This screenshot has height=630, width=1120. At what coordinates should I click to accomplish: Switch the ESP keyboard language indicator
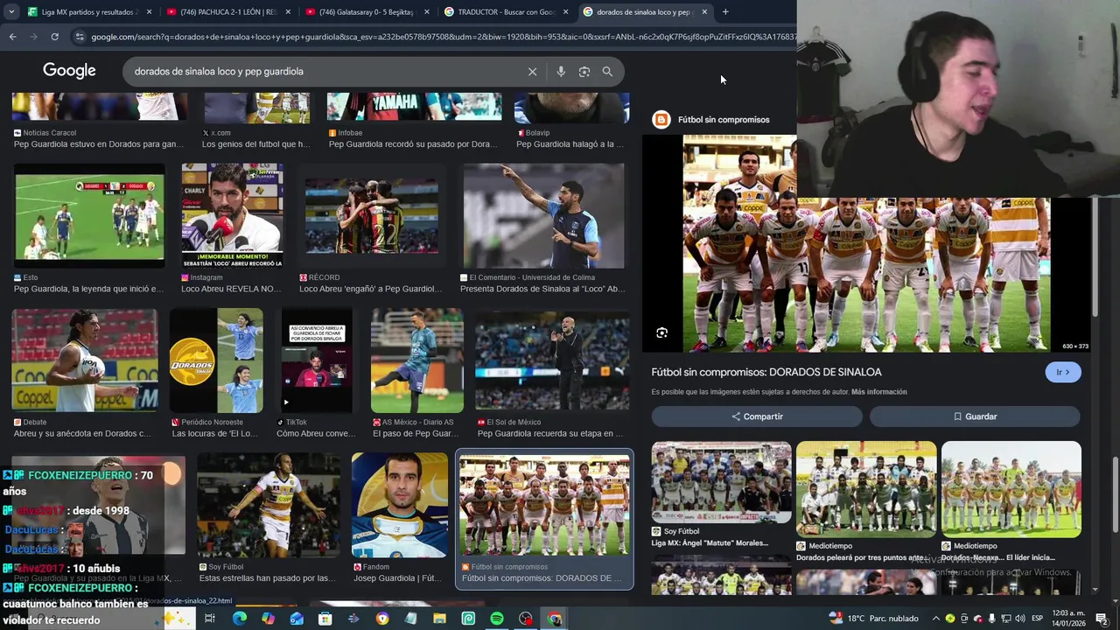pos(1037,619)
